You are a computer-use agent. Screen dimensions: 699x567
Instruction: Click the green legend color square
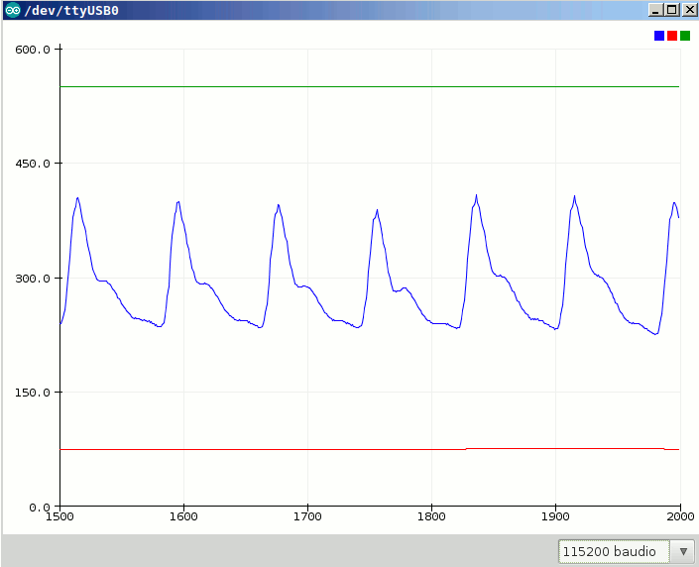pos(685,36)
